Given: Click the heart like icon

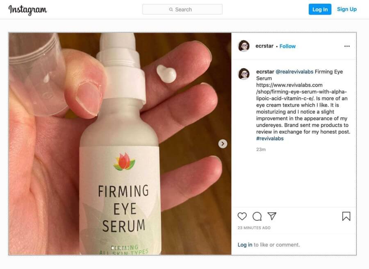Looking at the screenshot, I should [242, 216].
